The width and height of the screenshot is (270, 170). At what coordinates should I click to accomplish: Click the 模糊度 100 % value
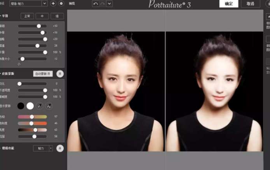tap(57, 97)
